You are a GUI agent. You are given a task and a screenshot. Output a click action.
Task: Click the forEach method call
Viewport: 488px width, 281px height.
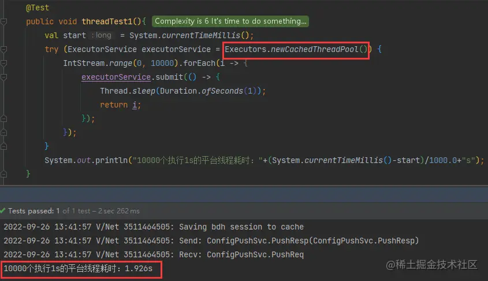199,63
